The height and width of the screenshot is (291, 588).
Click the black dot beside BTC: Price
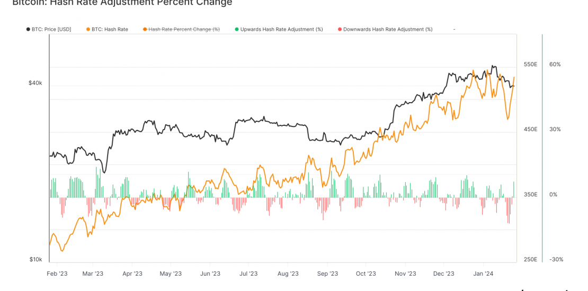click(28, 29)
